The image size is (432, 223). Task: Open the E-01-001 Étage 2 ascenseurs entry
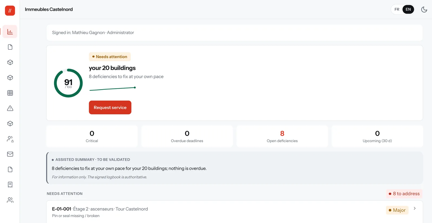coord(235,212)
